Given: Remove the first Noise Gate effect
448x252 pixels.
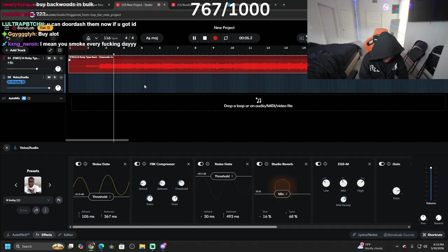Looking at the screenshot, I should (x=125, y=164).
